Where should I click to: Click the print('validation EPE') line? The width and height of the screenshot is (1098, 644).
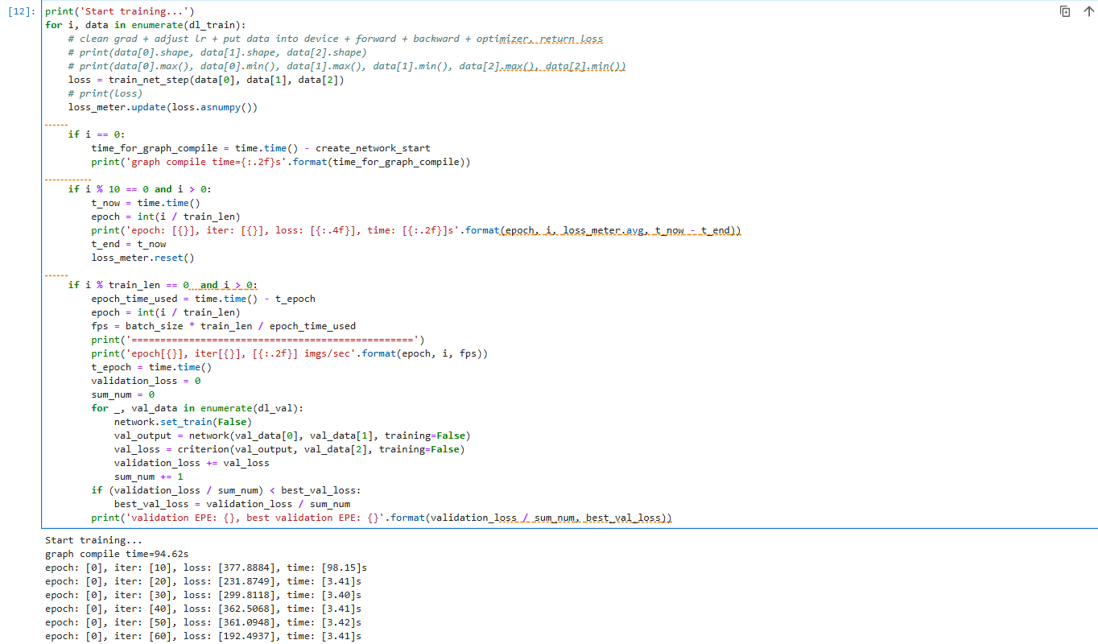tap(382, 518)
